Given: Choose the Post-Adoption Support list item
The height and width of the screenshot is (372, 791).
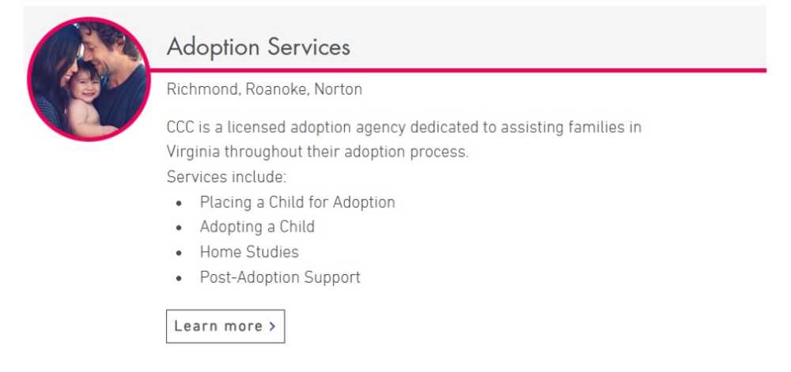Looking at the screenshot, I should click(279, 277).
